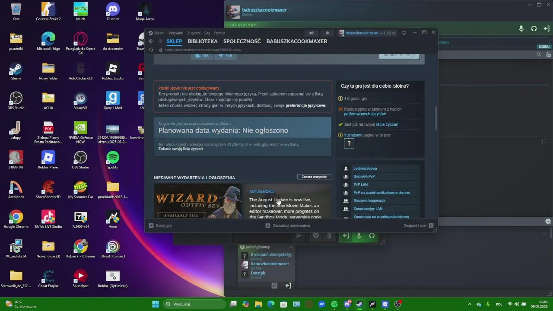553x311 pixels.
Task: Open Windows Start menu
Action: (155, 304)
